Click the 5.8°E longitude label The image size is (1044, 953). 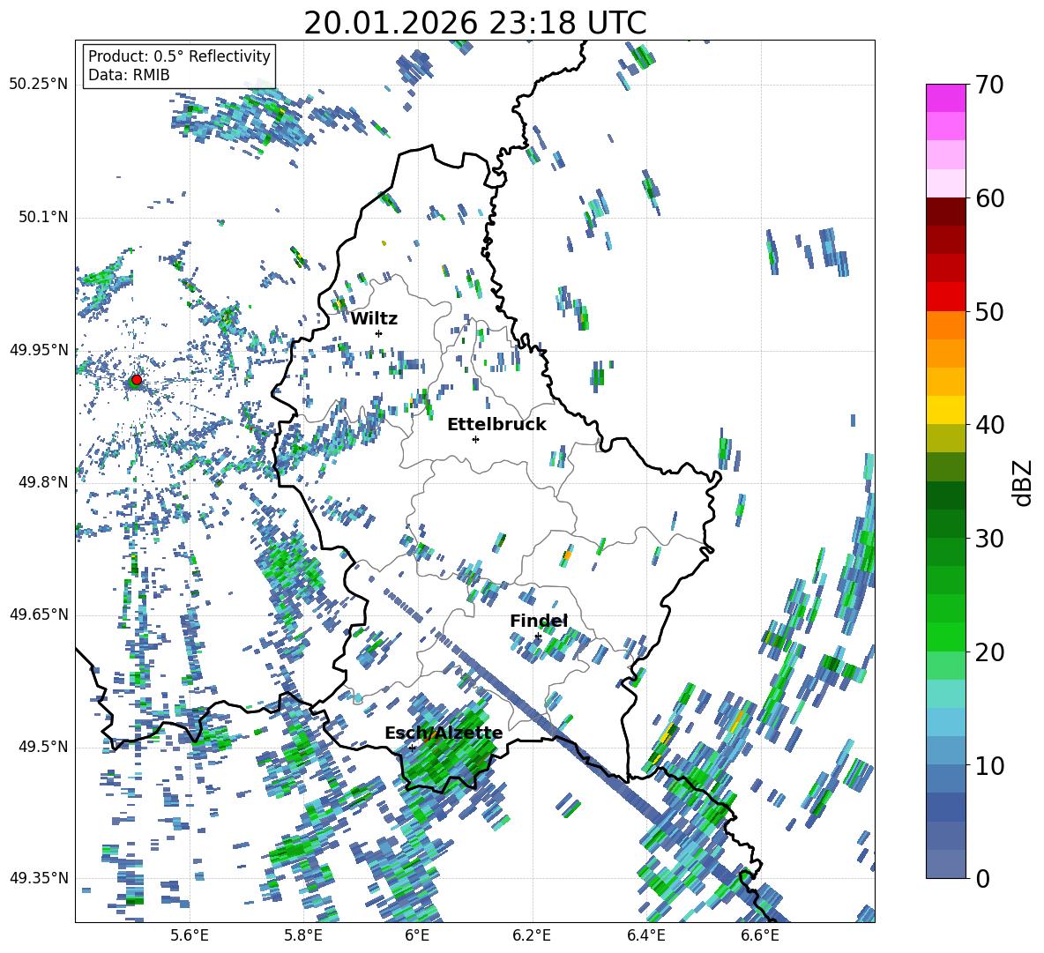[x=303, y=935]
